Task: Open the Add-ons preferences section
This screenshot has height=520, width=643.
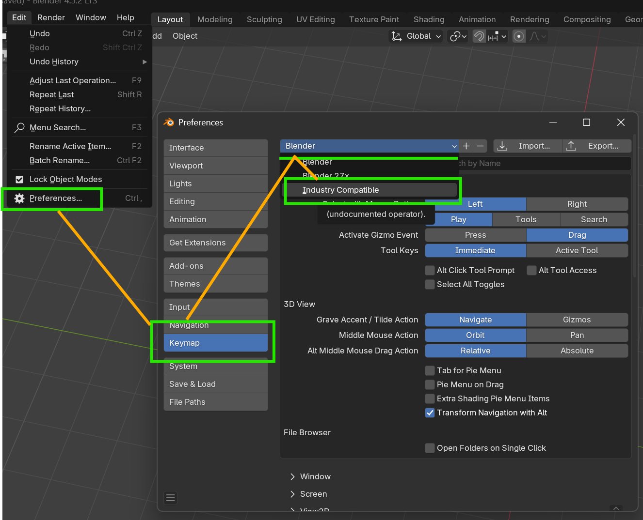Action: [x=216, y=266]
